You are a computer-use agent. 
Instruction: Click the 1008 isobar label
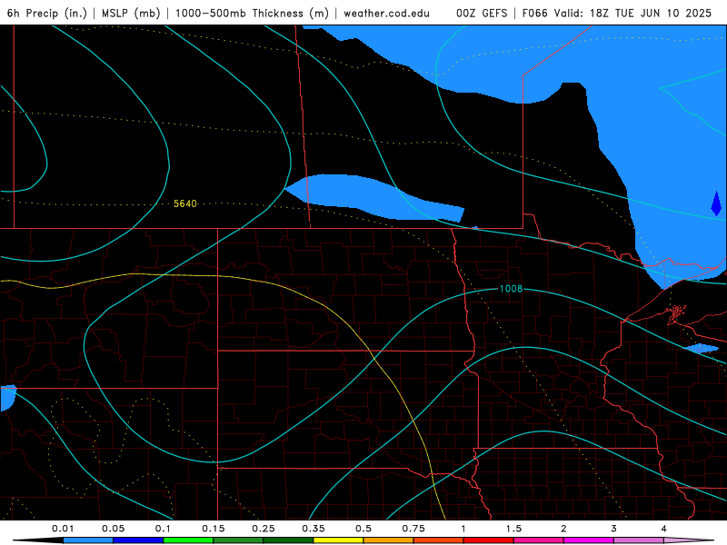[x=511, y=289]
